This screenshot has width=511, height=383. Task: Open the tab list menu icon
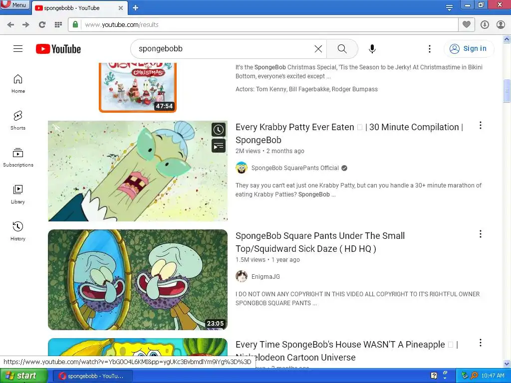449,7
